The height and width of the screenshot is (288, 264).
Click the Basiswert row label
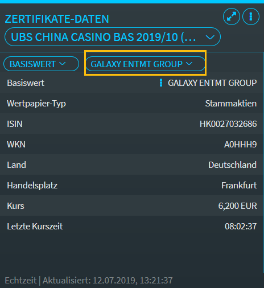tap(26, 83)
